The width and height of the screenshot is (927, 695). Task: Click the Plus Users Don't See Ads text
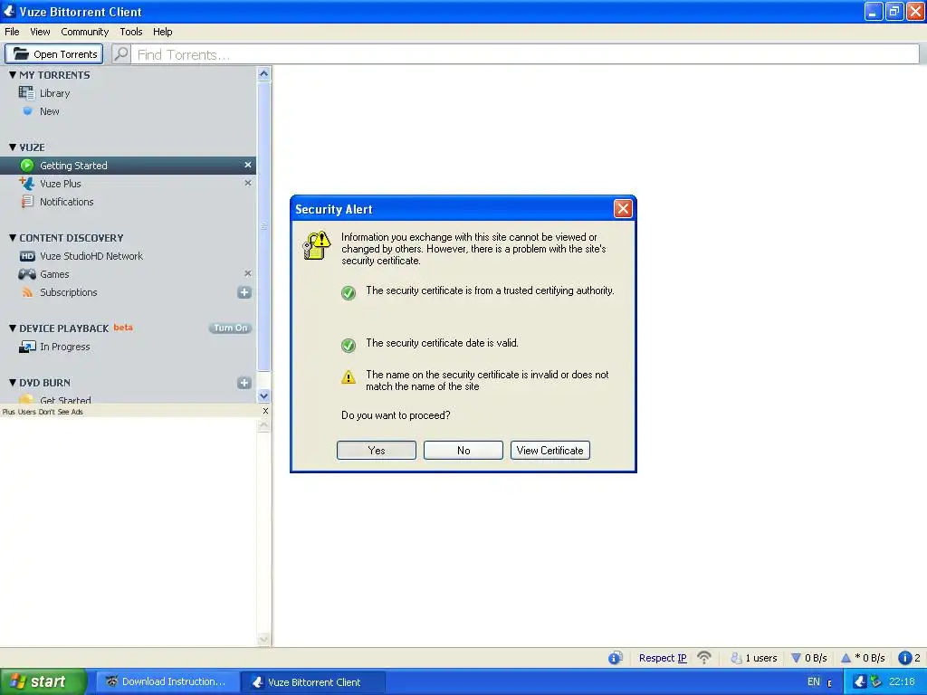(43, 412)
